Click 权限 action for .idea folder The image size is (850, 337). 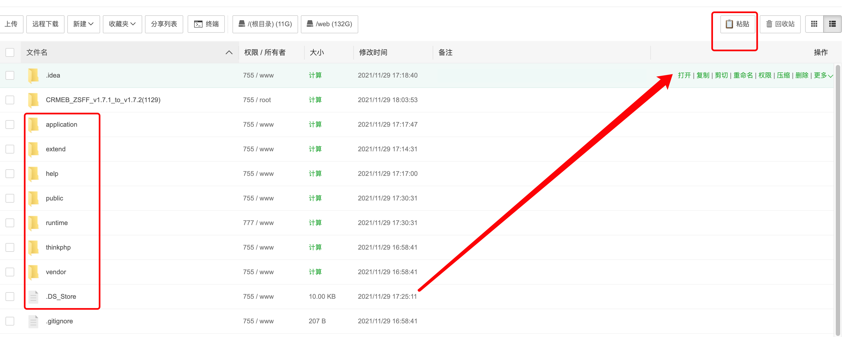pyautogui.click(x=765, y=75)
